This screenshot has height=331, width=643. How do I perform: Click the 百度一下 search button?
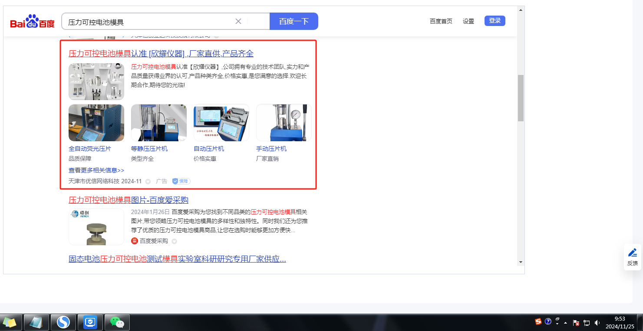tap(294, 21)
